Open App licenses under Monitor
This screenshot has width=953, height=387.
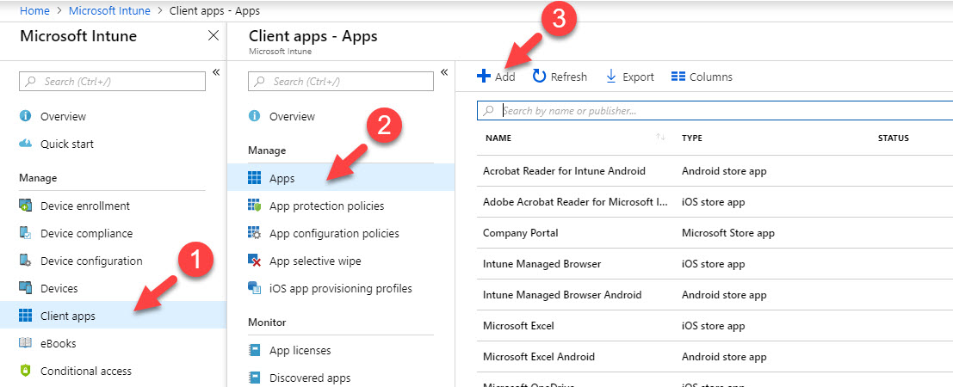pyautogui.click(x=300, y=351)
